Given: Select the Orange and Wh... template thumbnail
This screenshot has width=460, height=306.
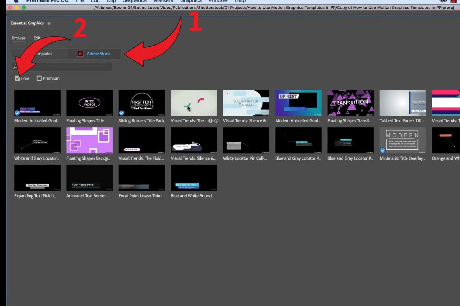Looking at the screenshot, I should (446, 140).
